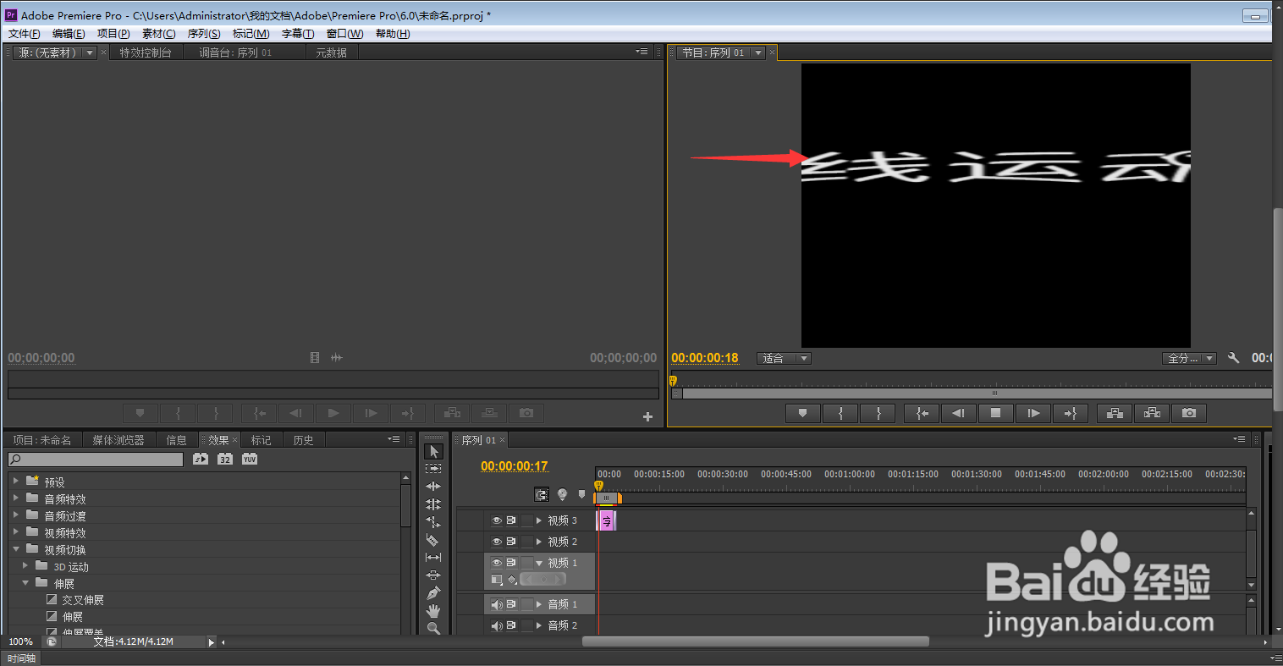Go to In point in program monitor

point(922,413)
